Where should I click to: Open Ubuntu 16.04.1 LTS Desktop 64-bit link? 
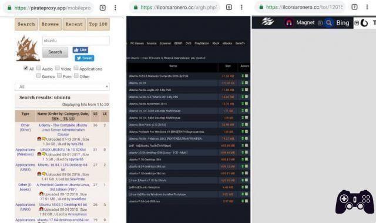coord(63,167)
